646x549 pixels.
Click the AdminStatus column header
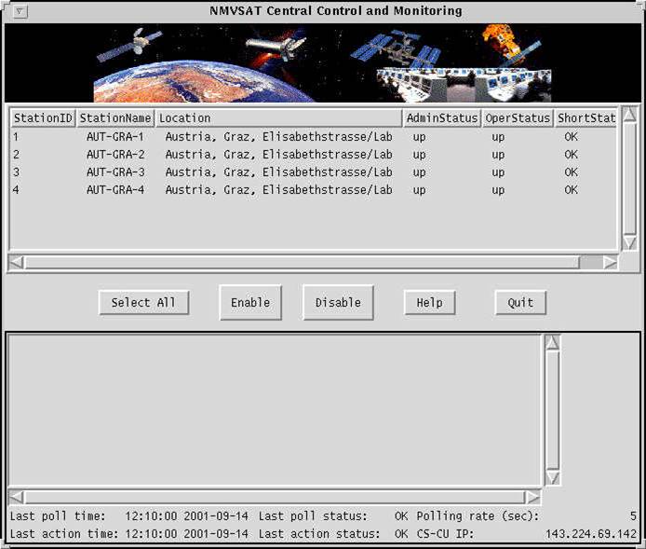coord(441,118)
